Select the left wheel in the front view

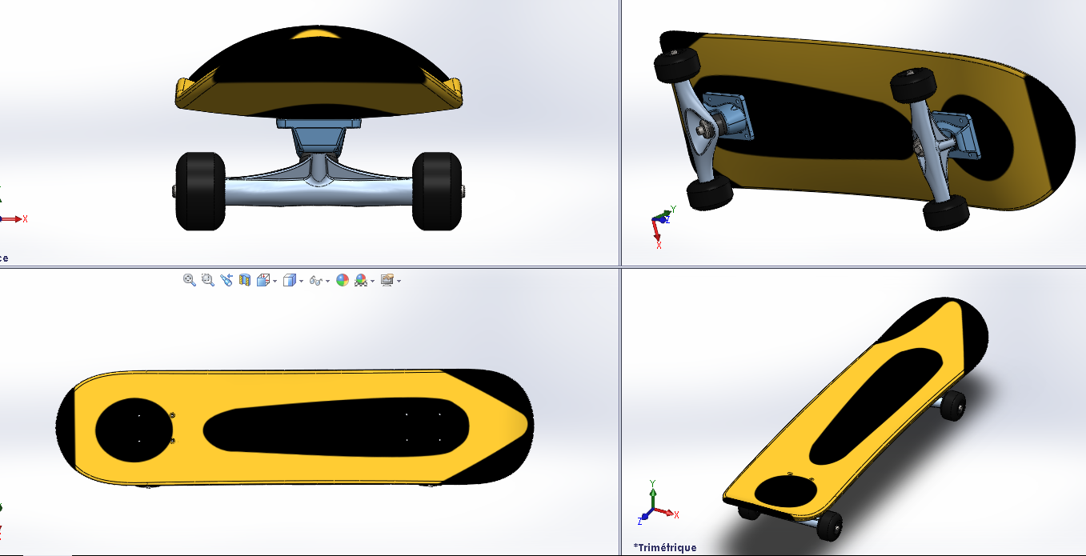tap(200, 190)
